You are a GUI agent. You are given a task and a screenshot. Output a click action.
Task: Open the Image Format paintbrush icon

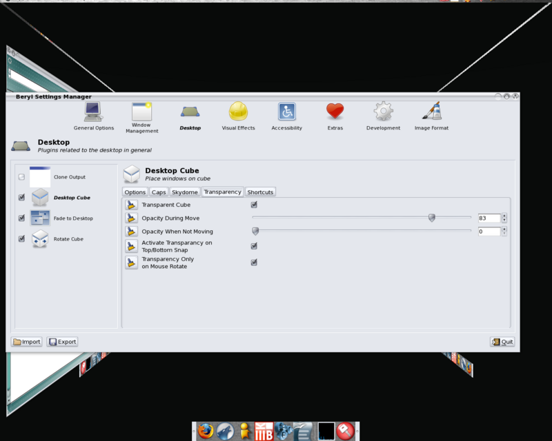pos(432,111)
